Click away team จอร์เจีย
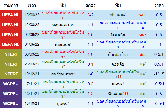 click(x=118, y=64)
